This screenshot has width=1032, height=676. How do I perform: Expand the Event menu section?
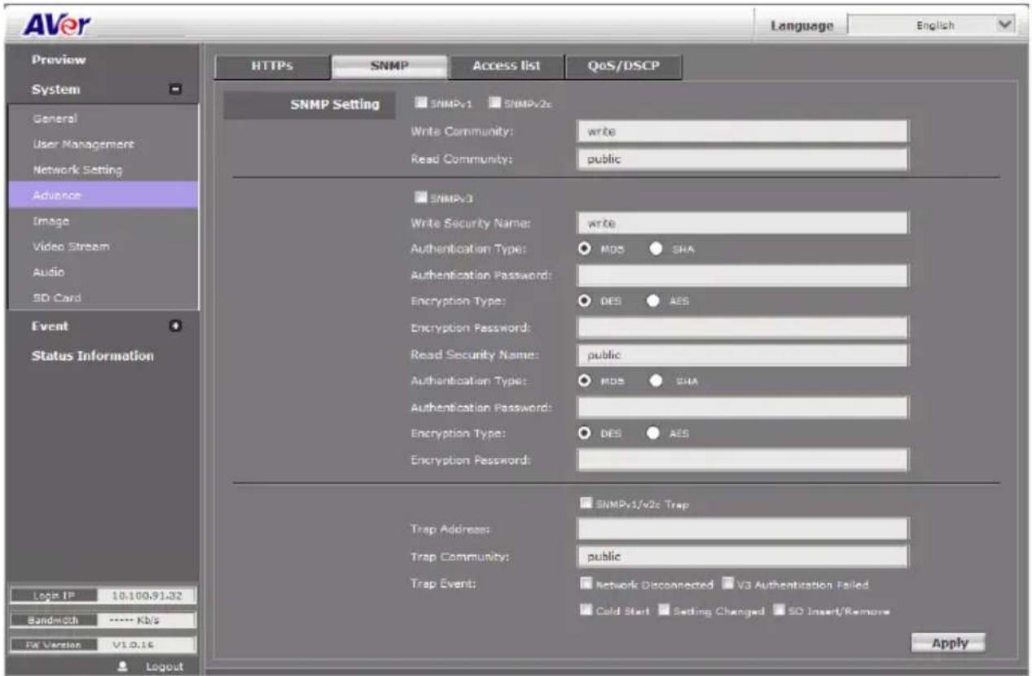[174, 326]
